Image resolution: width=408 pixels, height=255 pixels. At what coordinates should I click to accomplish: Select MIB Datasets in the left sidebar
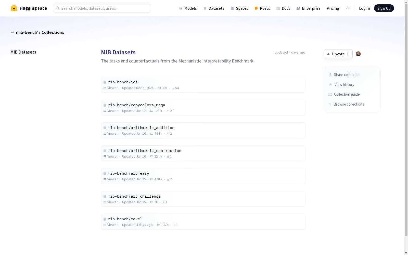pos(23,52)
